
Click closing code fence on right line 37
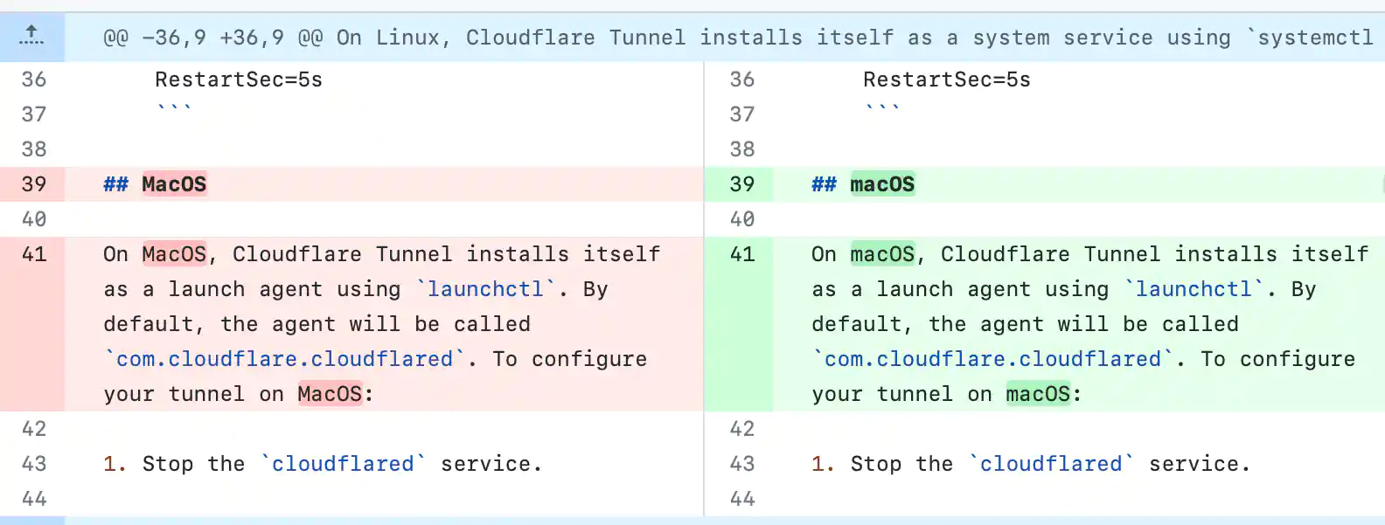(x=882, y=109)
